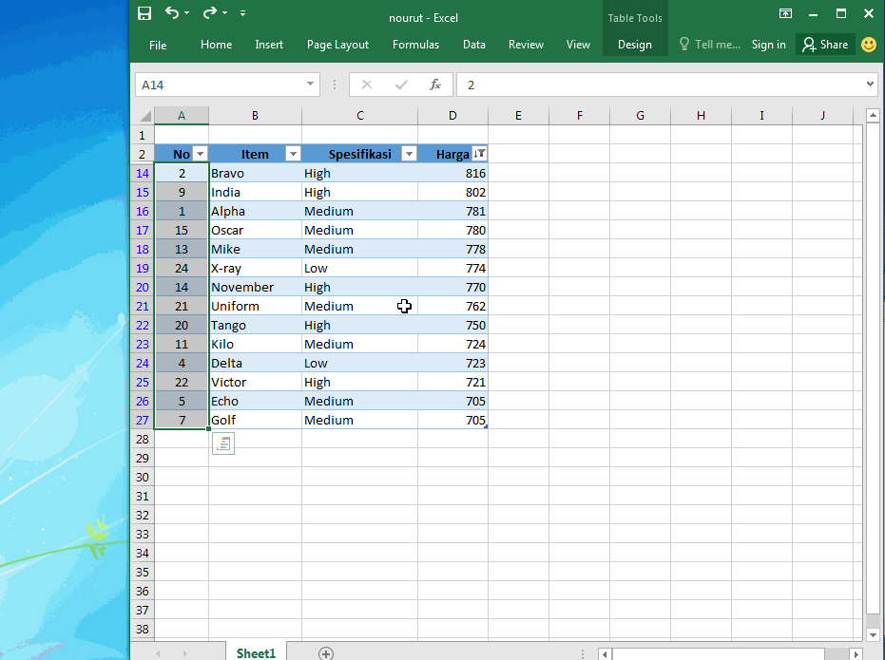This screenshot has height=660, width=885.
Task: Click the Share button
Action: tap(825, 44)
